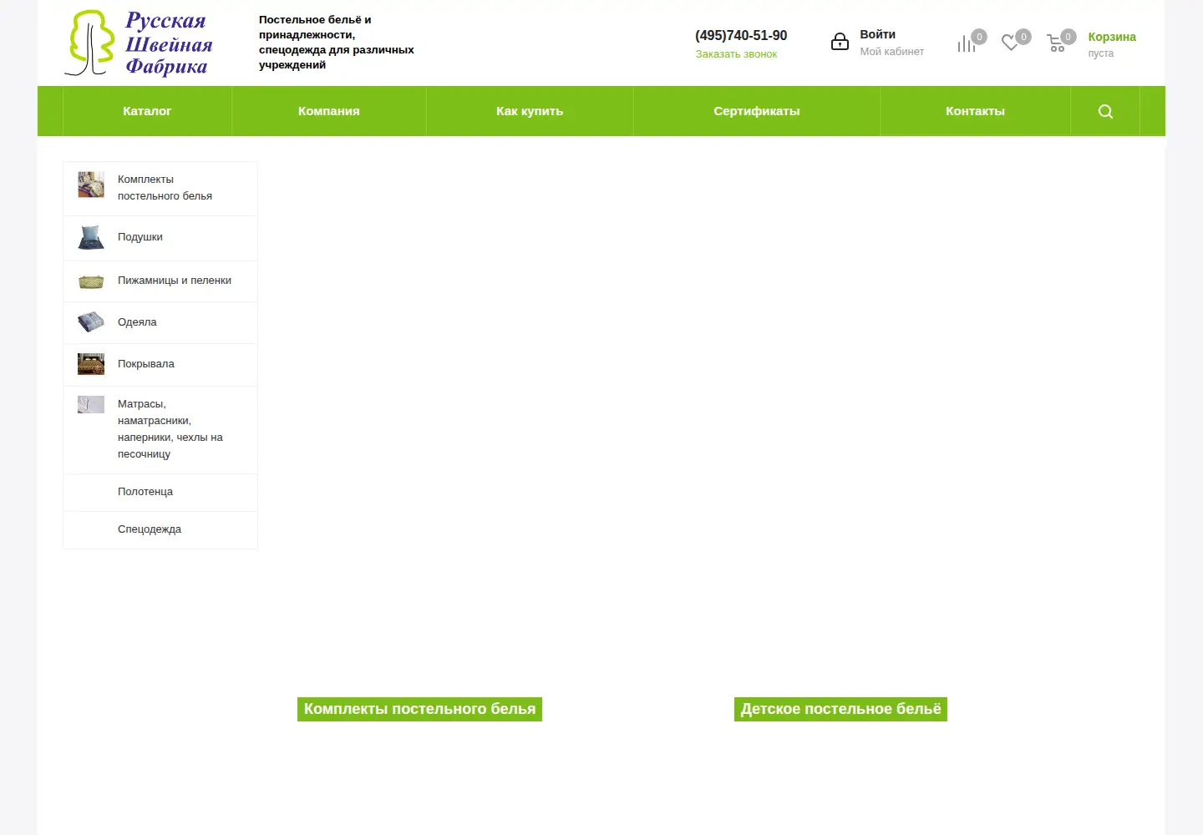Click the cart status text пуста
Image resolution: width=1203 pixels, height=835 pixels.
click(1100, 53)
